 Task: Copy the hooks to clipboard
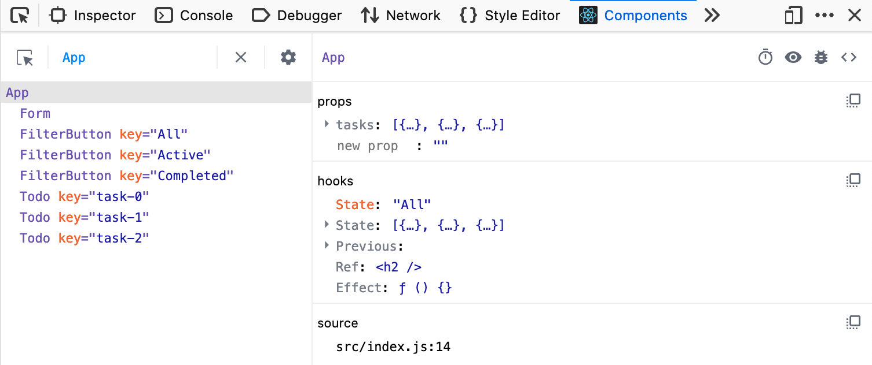tap(853, 180)
